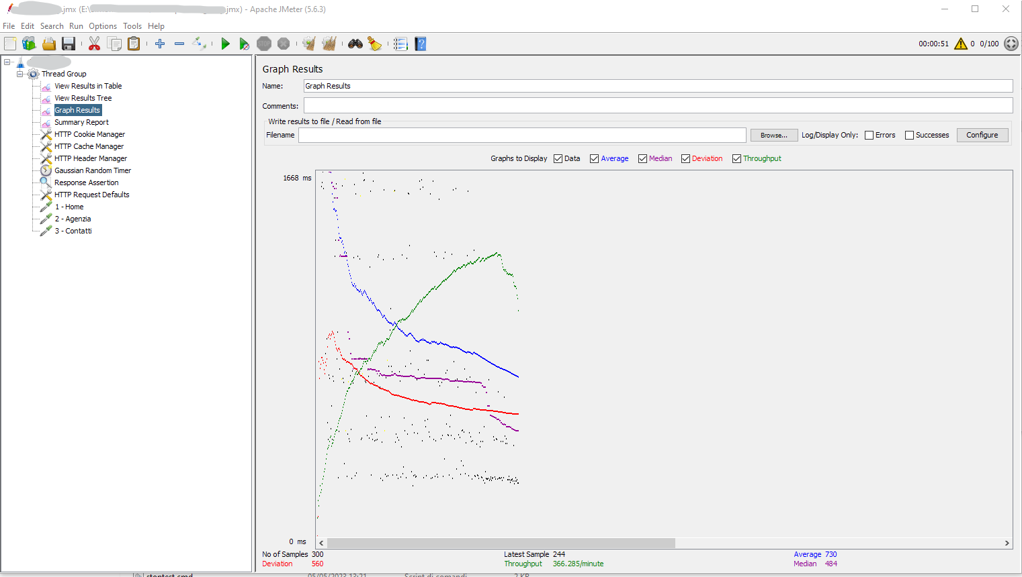This screenshot has width=1022, height=577.
Task: Collapse all nodes with minus icon
Action: click(179, 44)
